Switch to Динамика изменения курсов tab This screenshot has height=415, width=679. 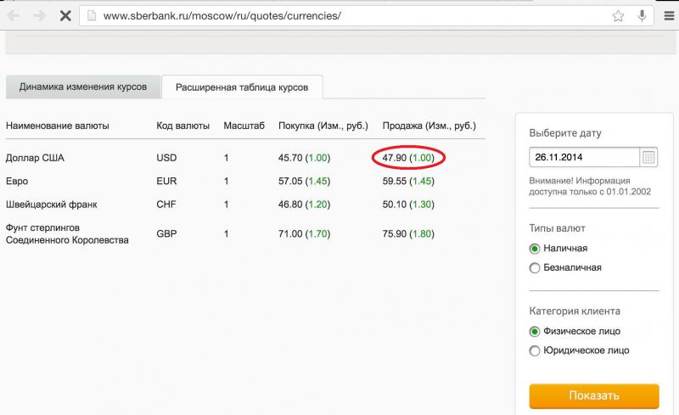click(x=82, y=87)
